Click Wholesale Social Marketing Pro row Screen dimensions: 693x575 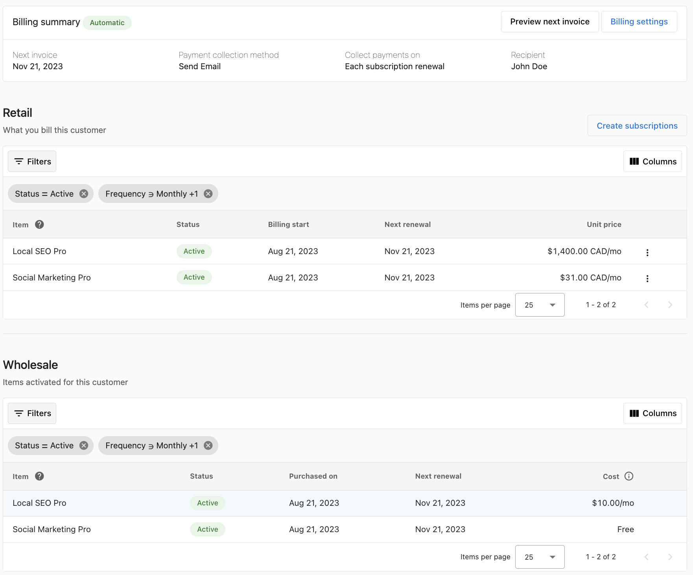click(345, 529)
